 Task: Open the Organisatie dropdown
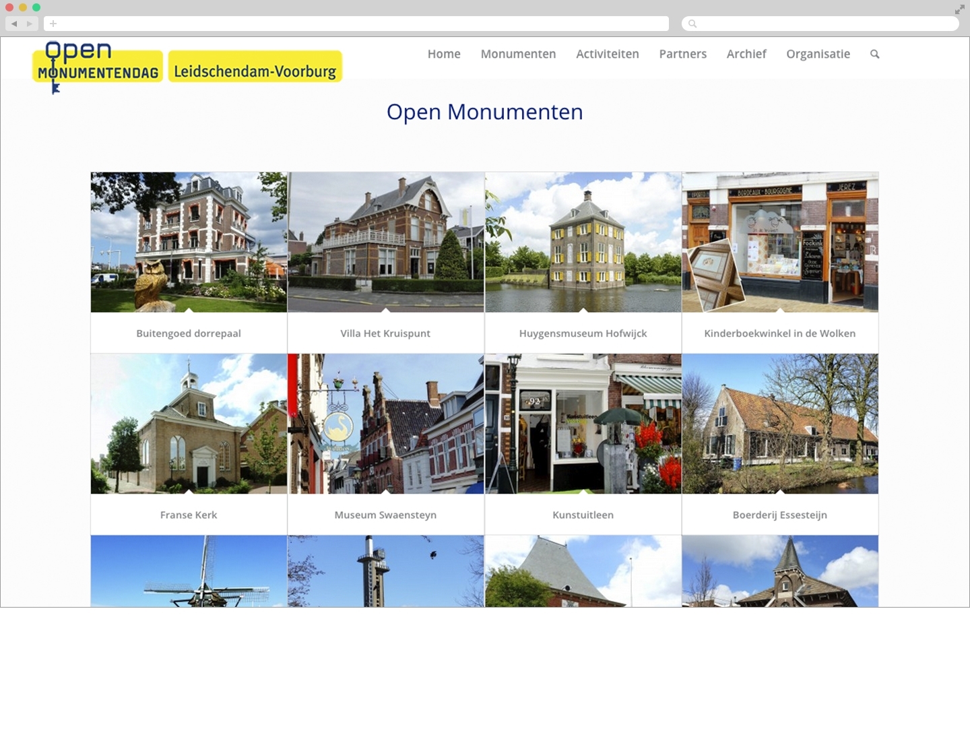click(818, 54)
